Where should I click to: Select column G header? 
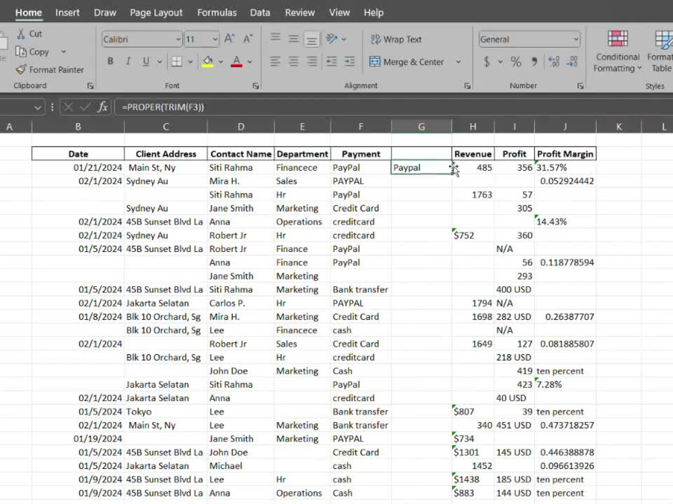coord(421,126)
